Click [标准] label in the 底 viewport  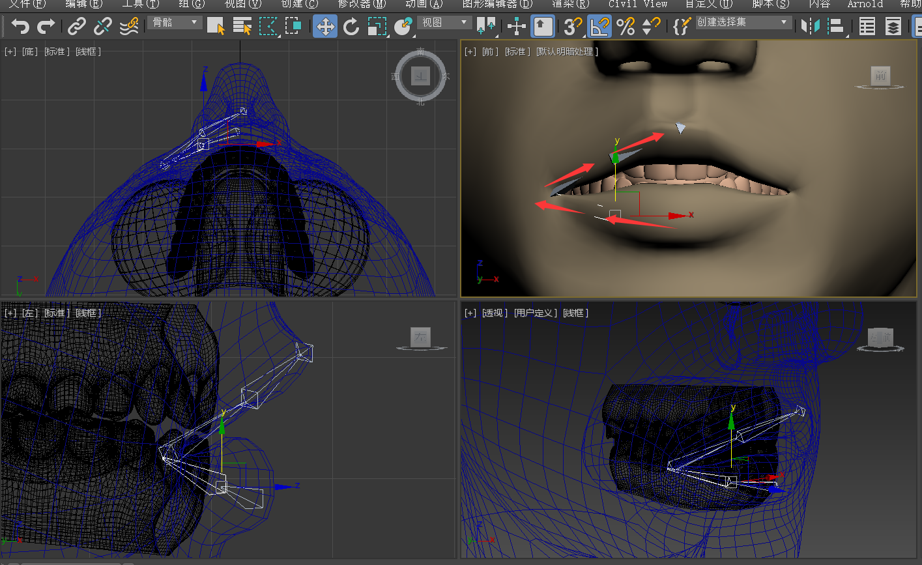pyautogui.click(x=57, y=51)
